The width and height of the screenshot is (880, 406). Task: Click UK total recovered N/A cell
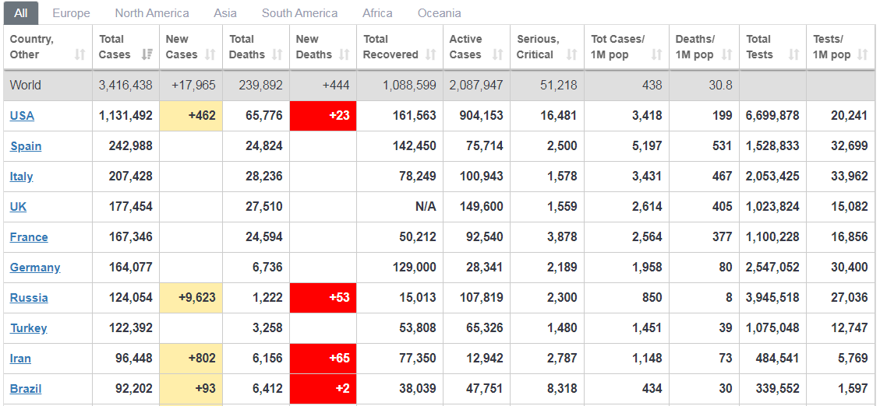click(x=426, y=207)
